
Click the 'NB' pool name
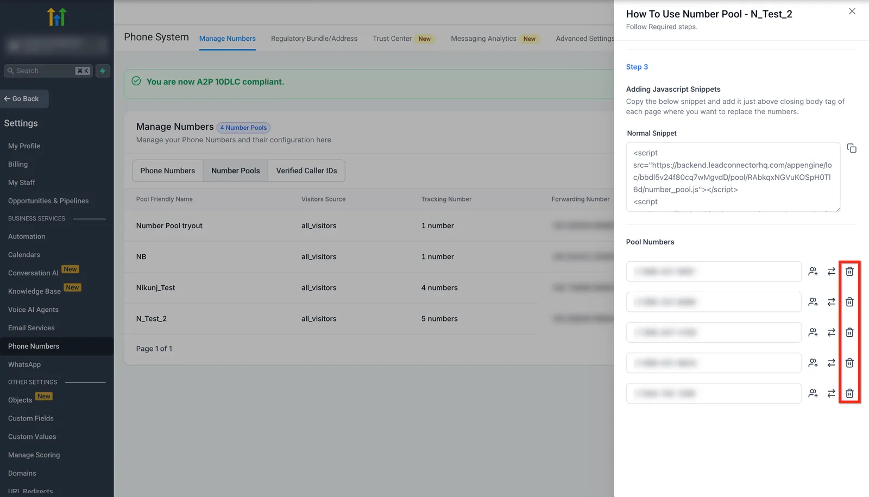tap(141, 257)
